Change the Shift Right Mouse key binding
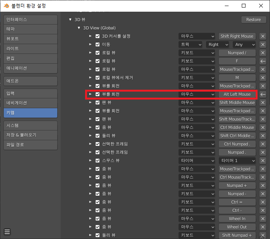 (x=237, y=36)
